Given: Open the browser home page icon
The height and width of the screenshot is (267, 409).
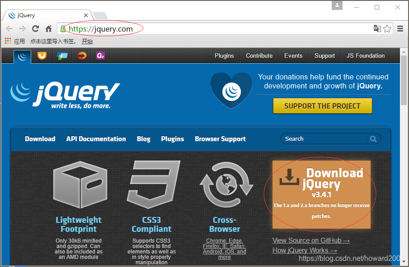Looking at the screenshot, I should [x=48, y=28].
